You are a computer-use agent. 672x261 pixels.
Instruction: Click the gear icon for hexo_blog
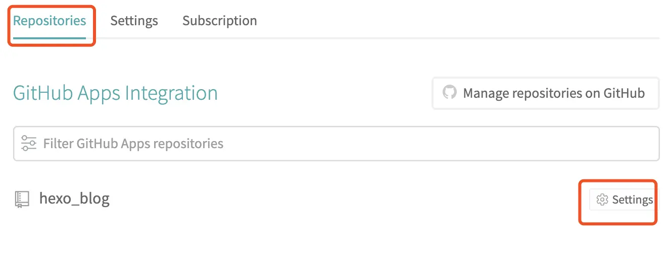[x=601, y=200]
